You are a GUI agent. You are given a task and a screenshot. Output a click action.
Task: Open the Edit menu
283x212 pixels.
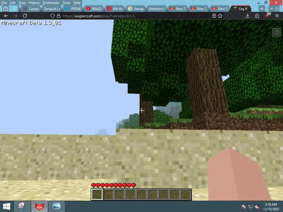coord(12,3)
